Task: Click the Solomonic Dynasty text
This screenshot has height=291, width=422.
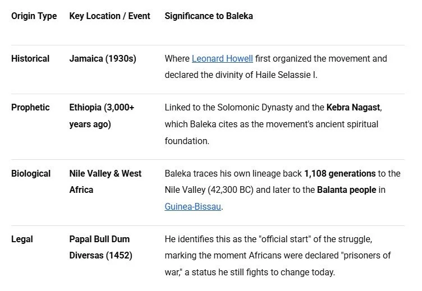Action: point(255,108)
